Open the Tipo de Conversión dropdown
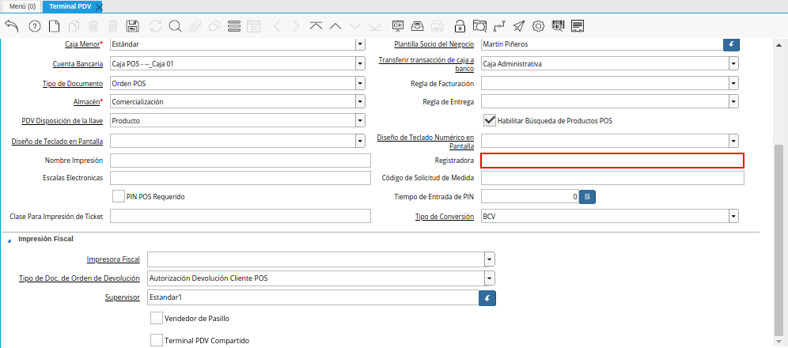The height and width of the screenshot is (348, 788). (733, 217)
